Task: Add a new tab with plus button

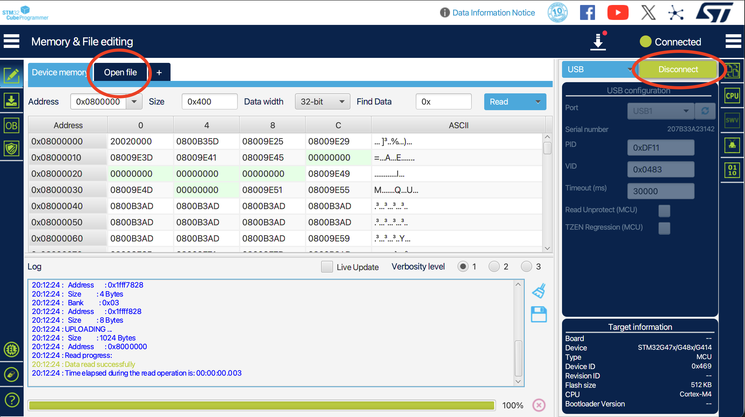Action: [x=159, y=73]
